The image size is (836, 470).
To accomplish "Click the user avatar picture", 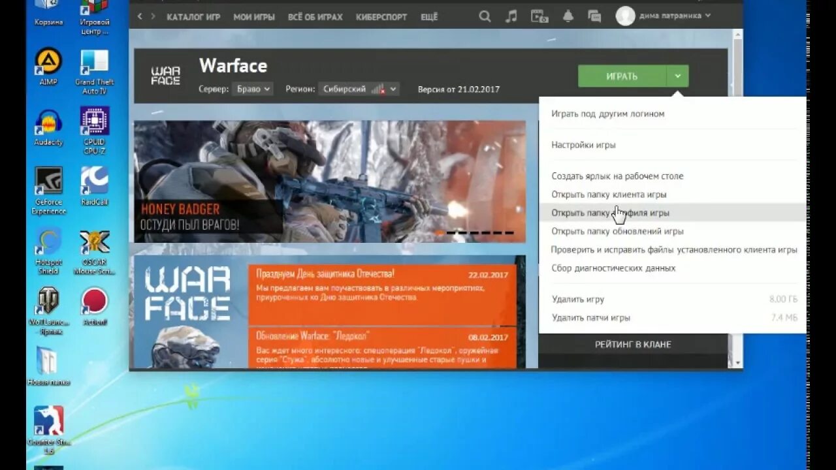I will tap(625, 16).
